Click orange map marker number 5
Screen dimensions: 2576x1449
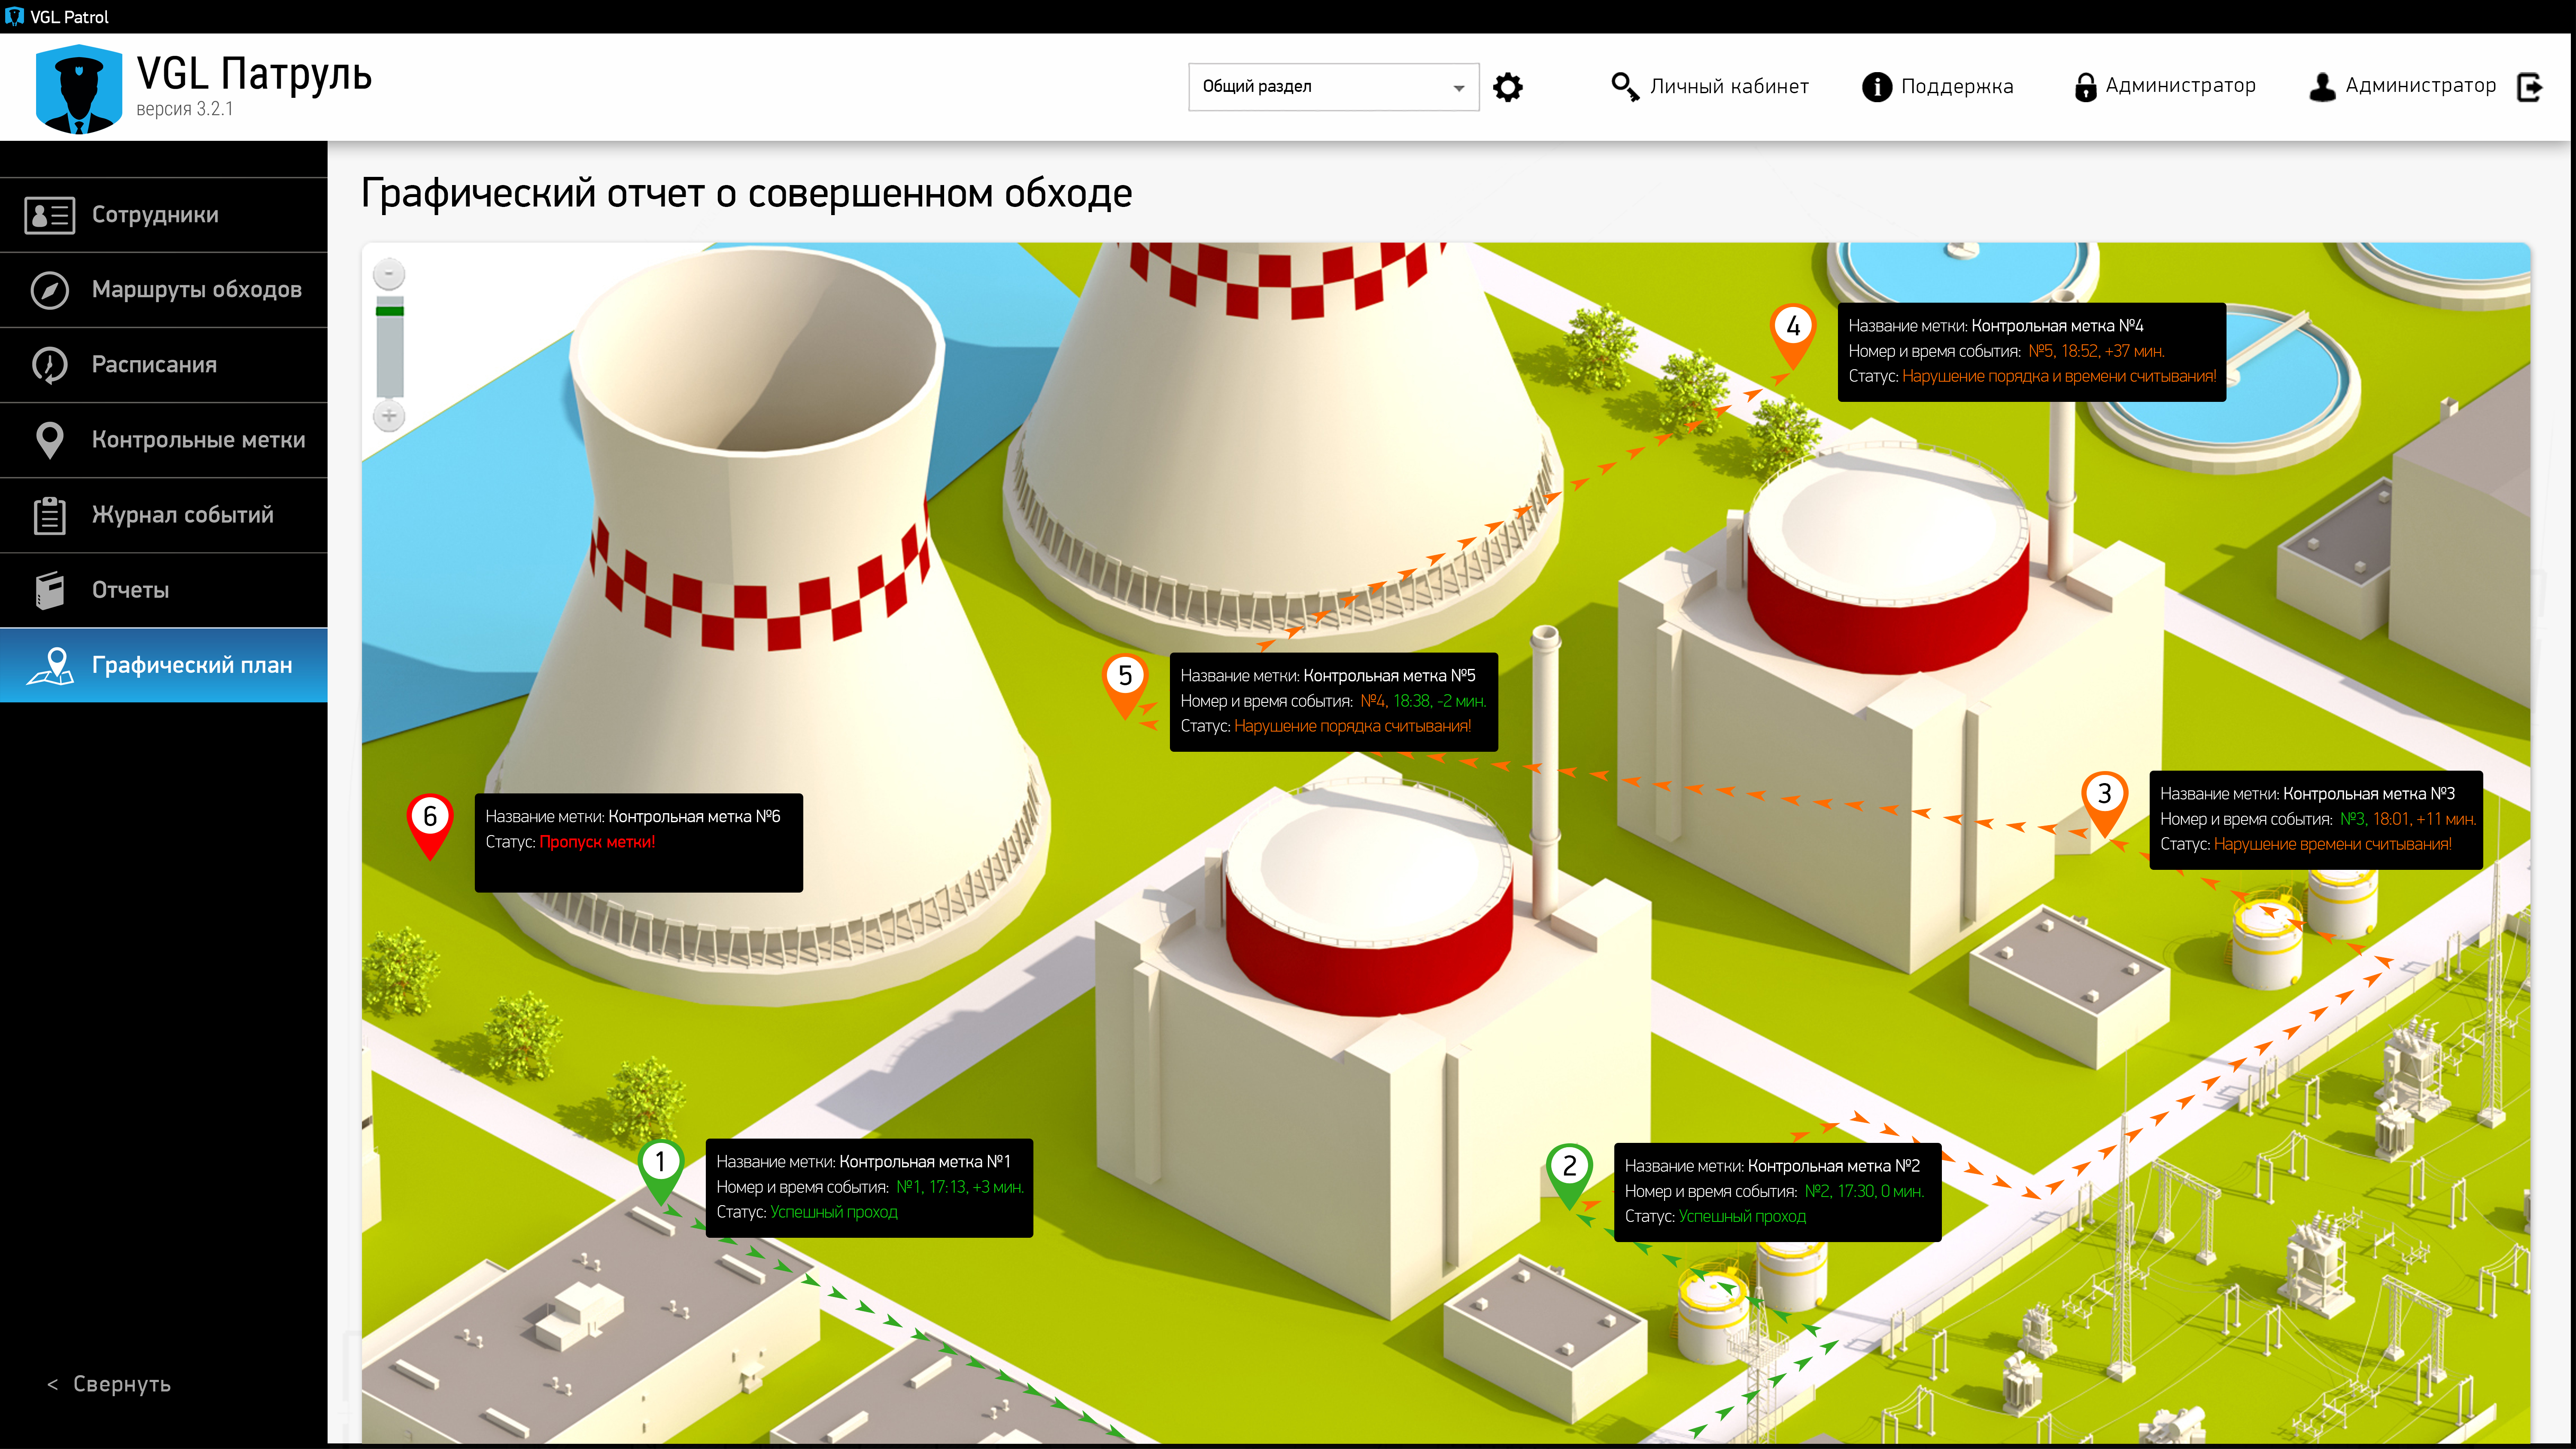(1125, 677)
